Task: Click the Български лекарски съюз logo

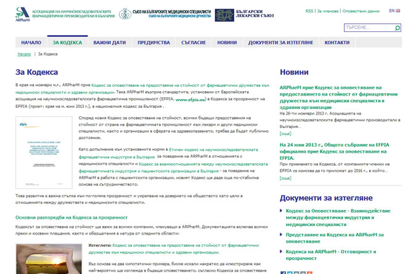Action: coord(244,15)
